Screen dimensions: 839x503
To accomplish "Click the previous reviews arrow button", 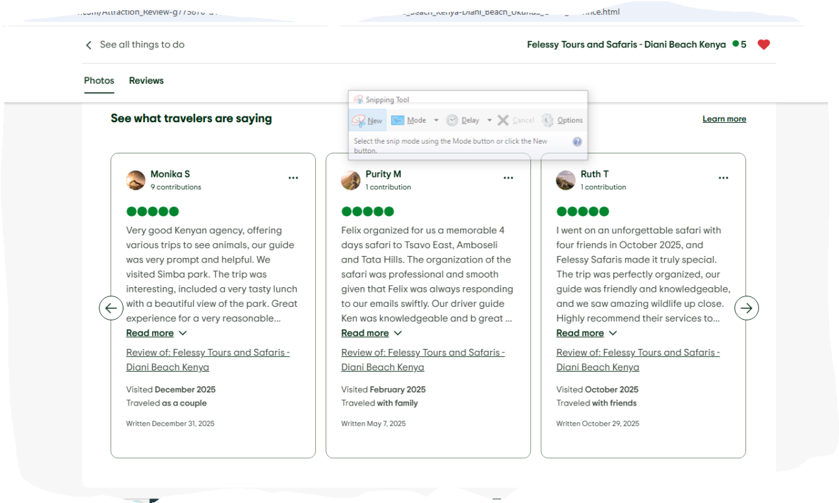I will click(111, 308).
